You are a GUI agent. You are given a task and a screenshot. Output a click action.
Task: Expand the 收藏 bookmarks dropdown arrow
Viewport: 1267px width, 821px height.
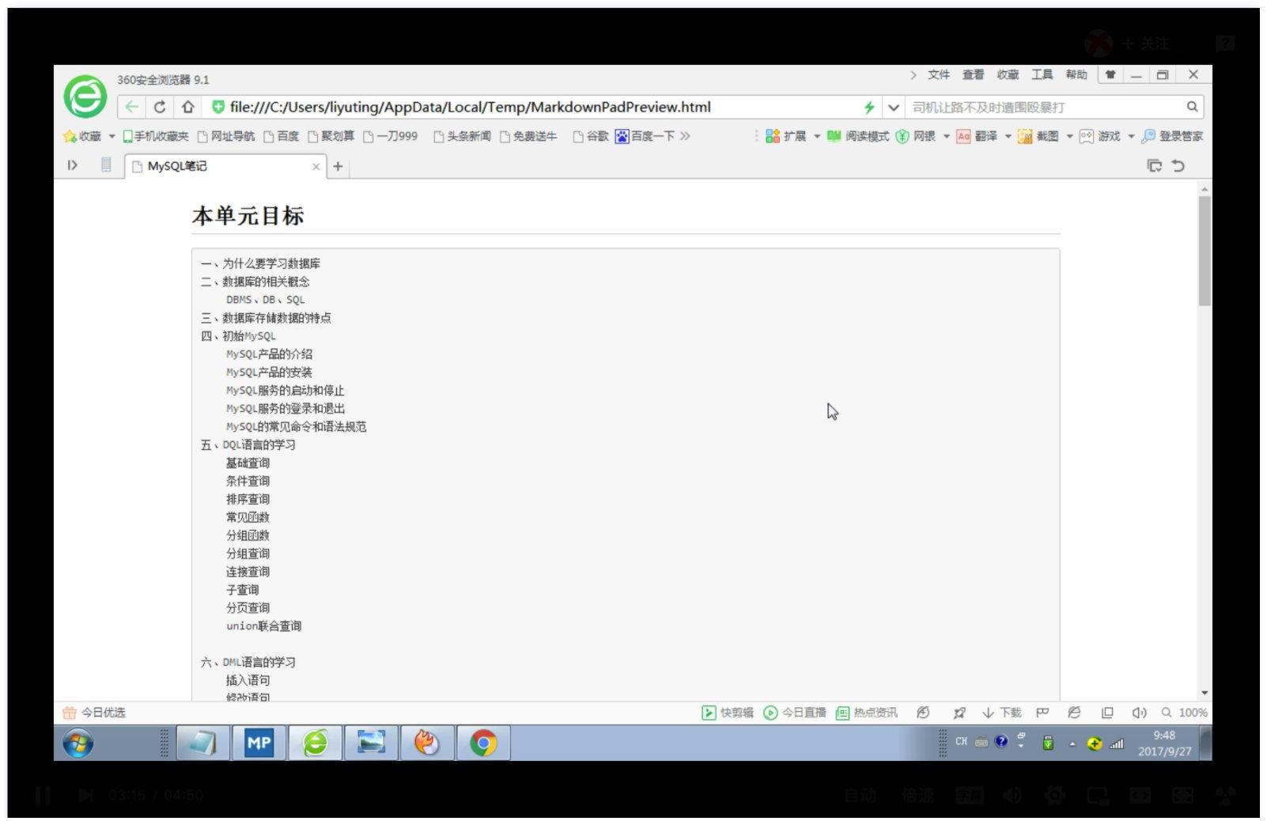point(112,136)
